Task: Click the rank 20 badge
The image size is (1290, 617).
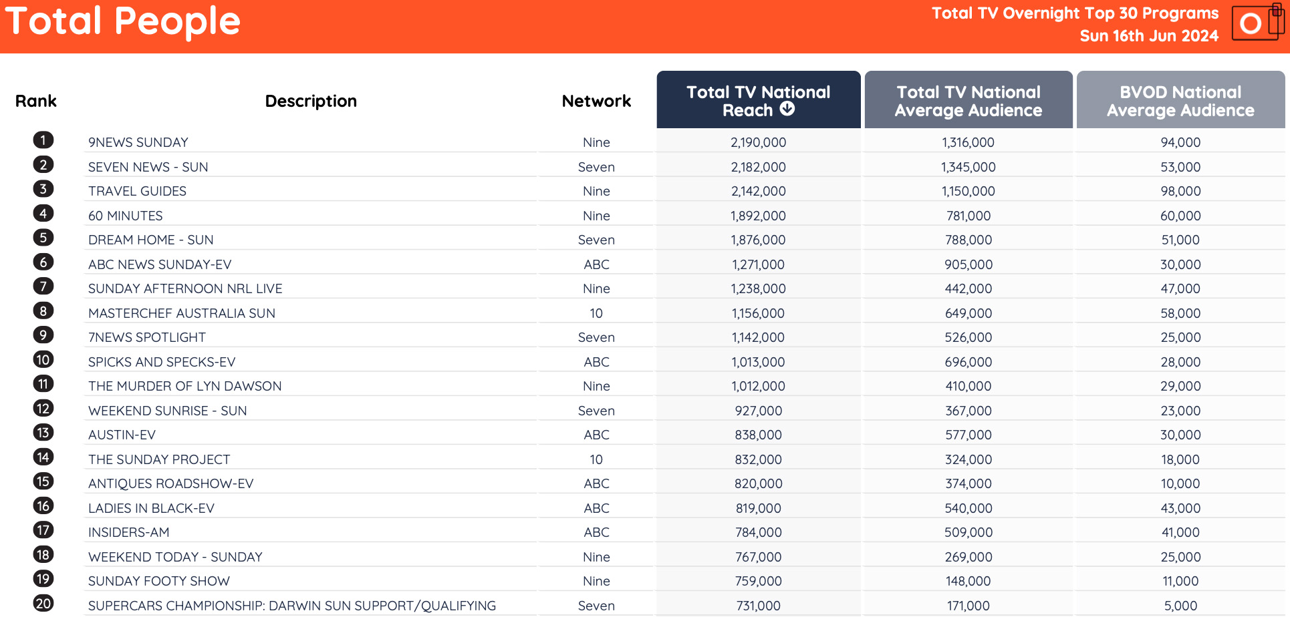Action: point(43,604)
